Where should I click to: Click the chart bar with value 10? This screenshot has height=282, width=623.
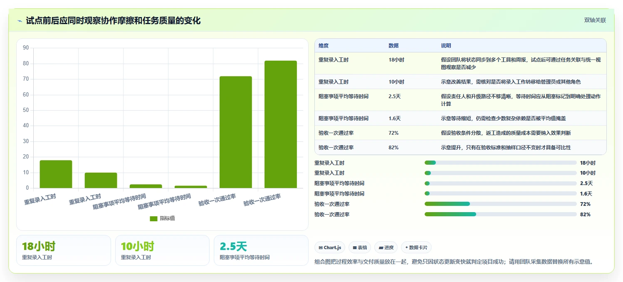coord(101,181)
